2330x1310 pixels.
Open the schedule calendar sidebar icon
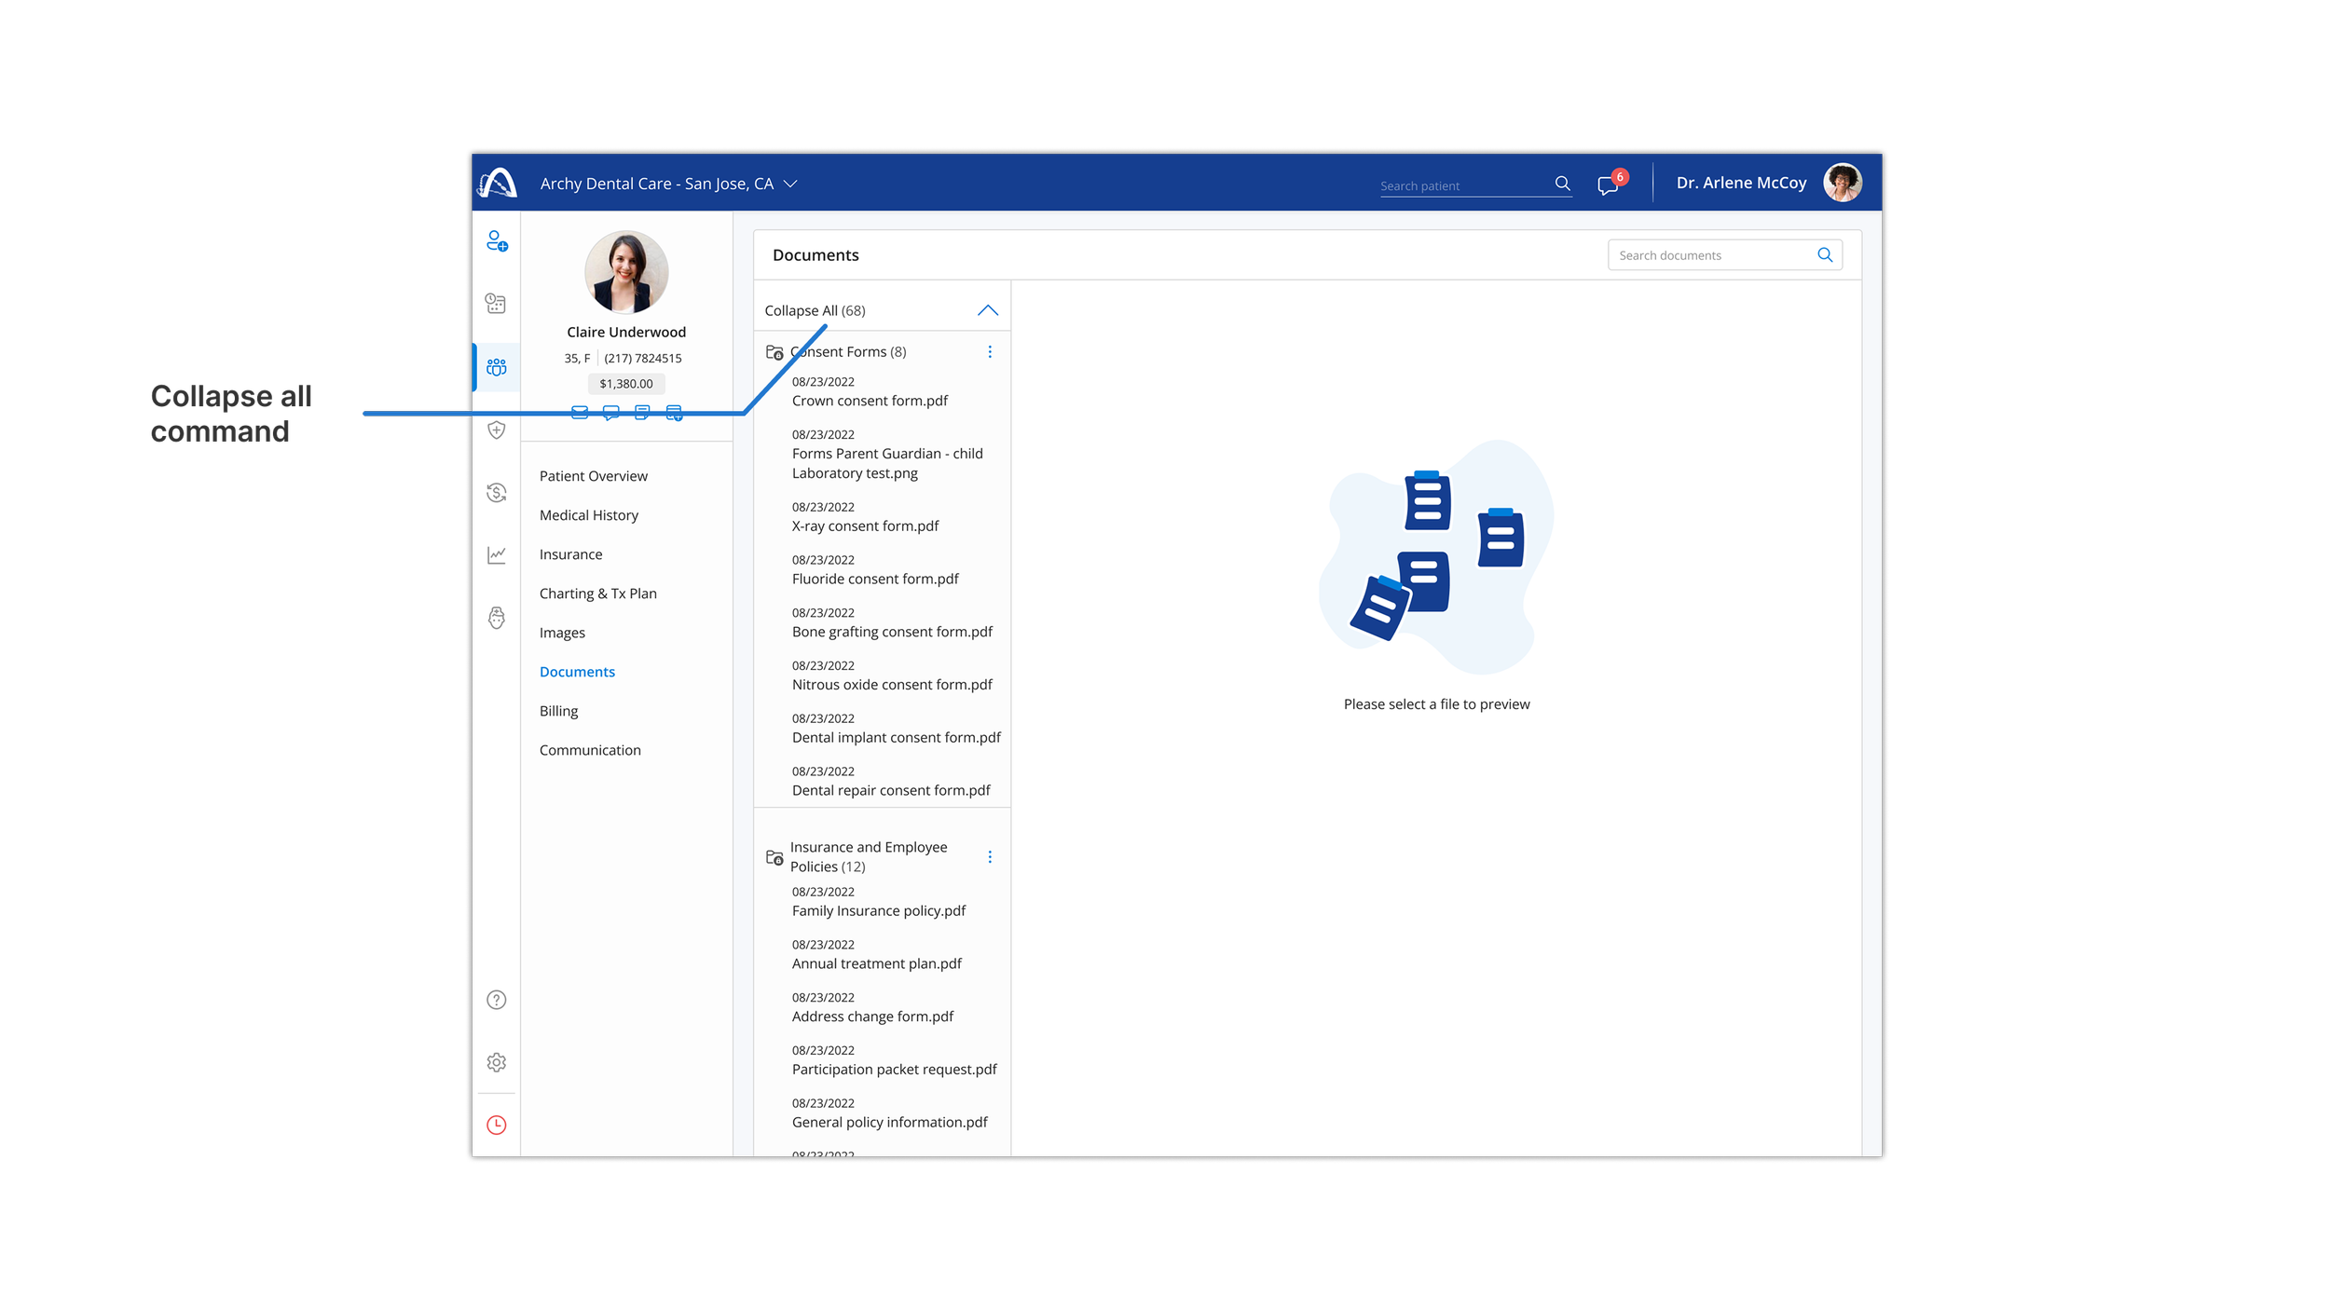pos(496,304)
